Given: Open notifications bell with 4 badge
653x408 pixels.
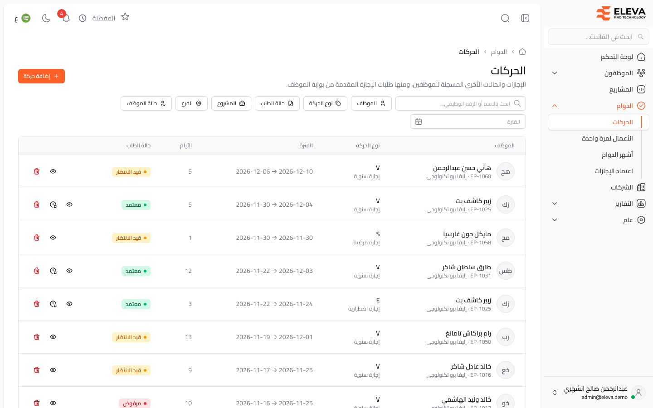Looking at the screenshot, I should [x=66, y=18].
